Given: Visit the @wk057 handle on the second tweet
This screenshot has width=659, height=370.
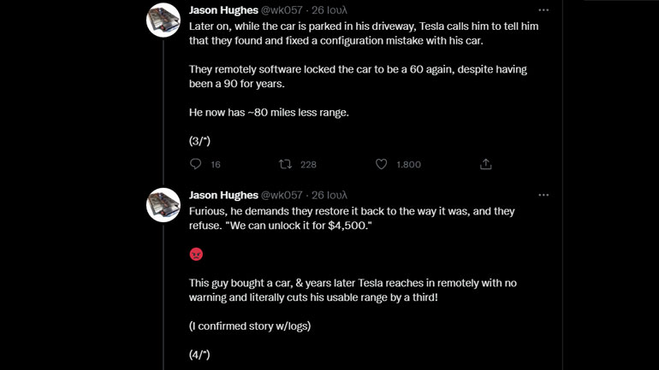Looking at the screenshot, I should [282, 195].
